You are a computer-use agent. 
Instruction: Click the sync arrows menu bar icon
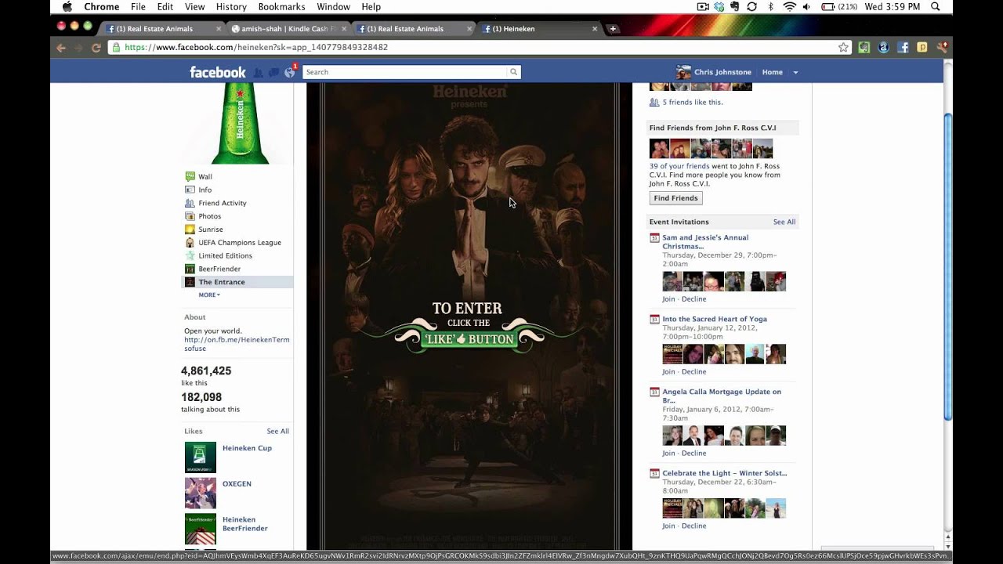(752, 7)
